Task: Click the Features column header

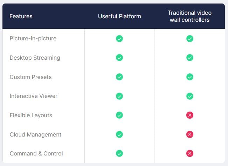Action: (x=21, y=16)
